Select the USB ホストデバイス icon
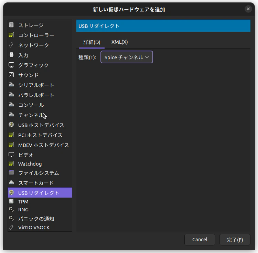Image resolution: width=258 pixels, height=253 pixels. pos(11,125)
